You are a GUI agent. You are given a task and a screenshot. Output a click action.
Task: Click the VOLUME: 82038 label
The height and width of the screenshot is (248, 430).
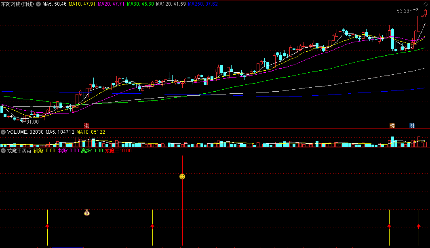click(x=25, y=132)
